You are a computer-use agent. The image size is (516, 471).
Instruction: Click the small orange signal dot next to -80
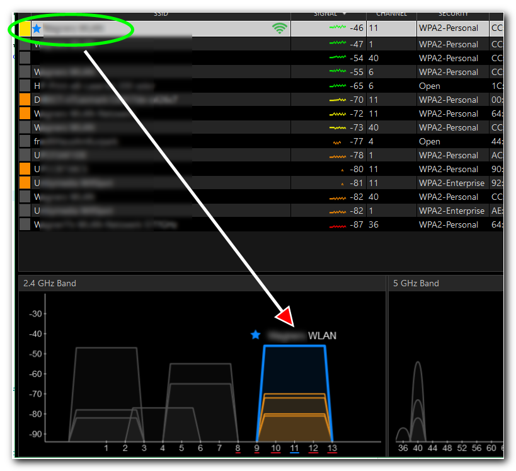(x=342, y=170)
